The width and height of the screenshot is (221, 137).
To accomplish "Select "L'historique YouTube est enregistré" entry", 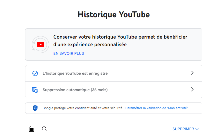I will click(x=75, y=73).
